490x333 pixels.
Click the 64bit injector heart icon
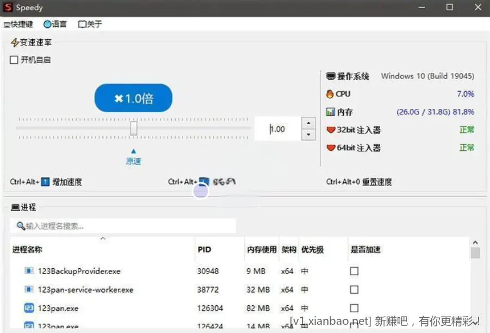[x=330, y=147]
